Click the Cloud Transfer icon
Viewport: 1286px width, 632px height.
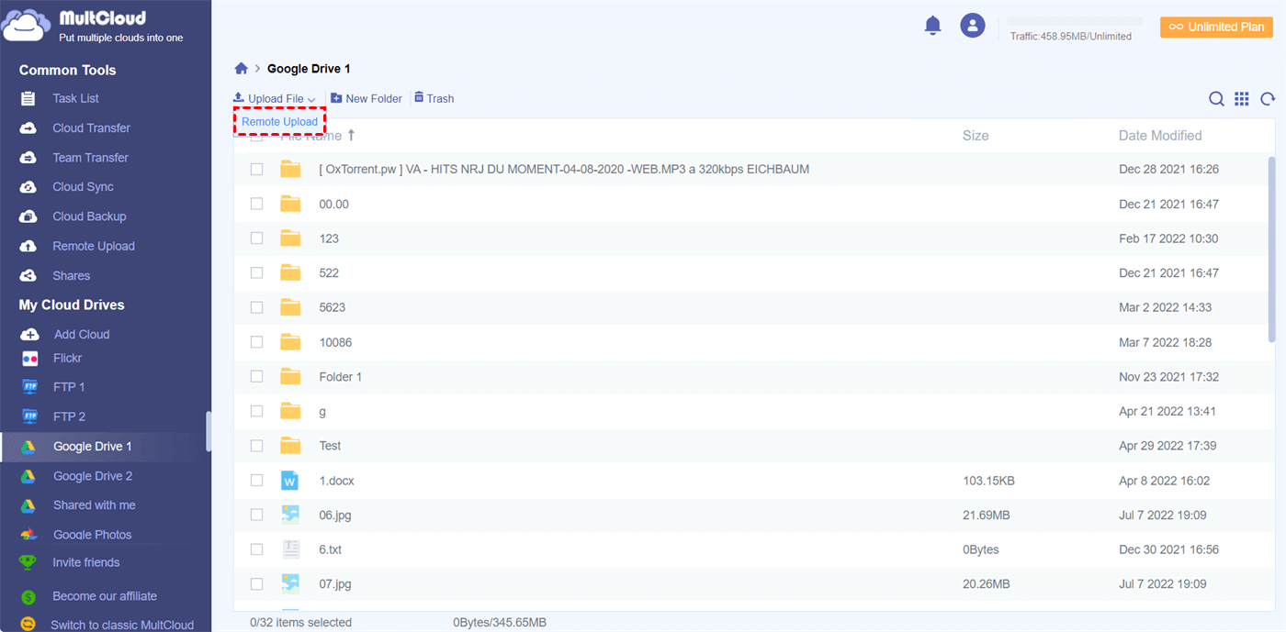pos(28,128)
